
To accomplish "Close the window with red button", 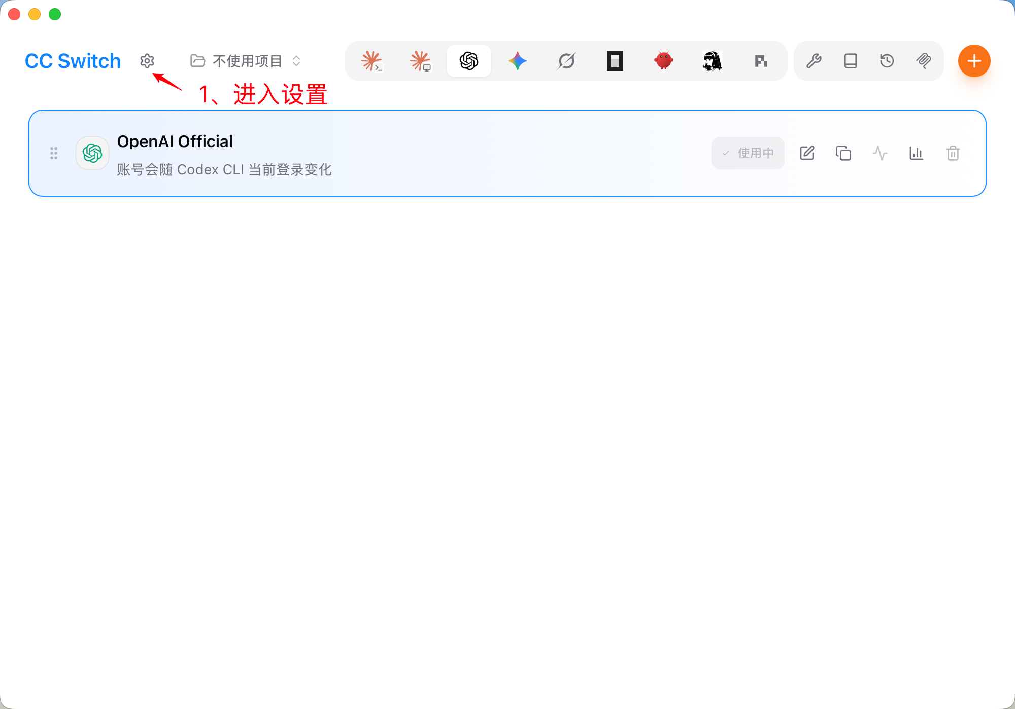I will click(14, 14).
